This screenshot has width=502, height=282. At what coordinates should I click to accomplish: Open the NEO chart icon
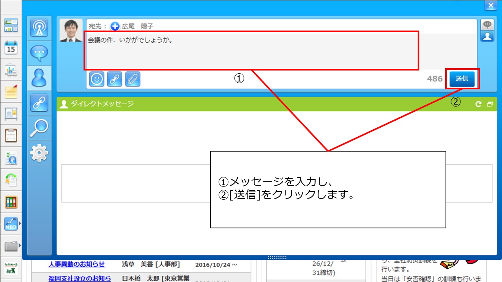11,224
